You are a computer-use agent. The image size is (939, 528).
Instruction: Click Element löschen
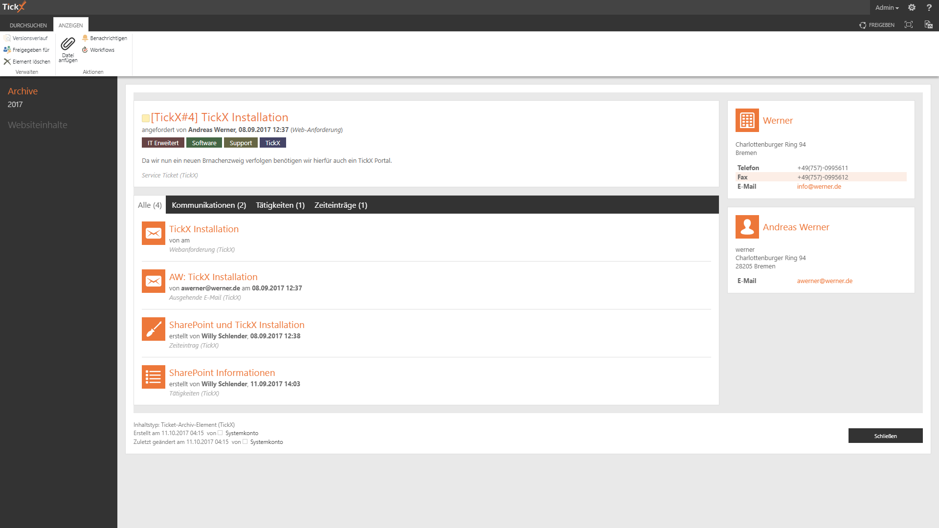tap(27, 62)
